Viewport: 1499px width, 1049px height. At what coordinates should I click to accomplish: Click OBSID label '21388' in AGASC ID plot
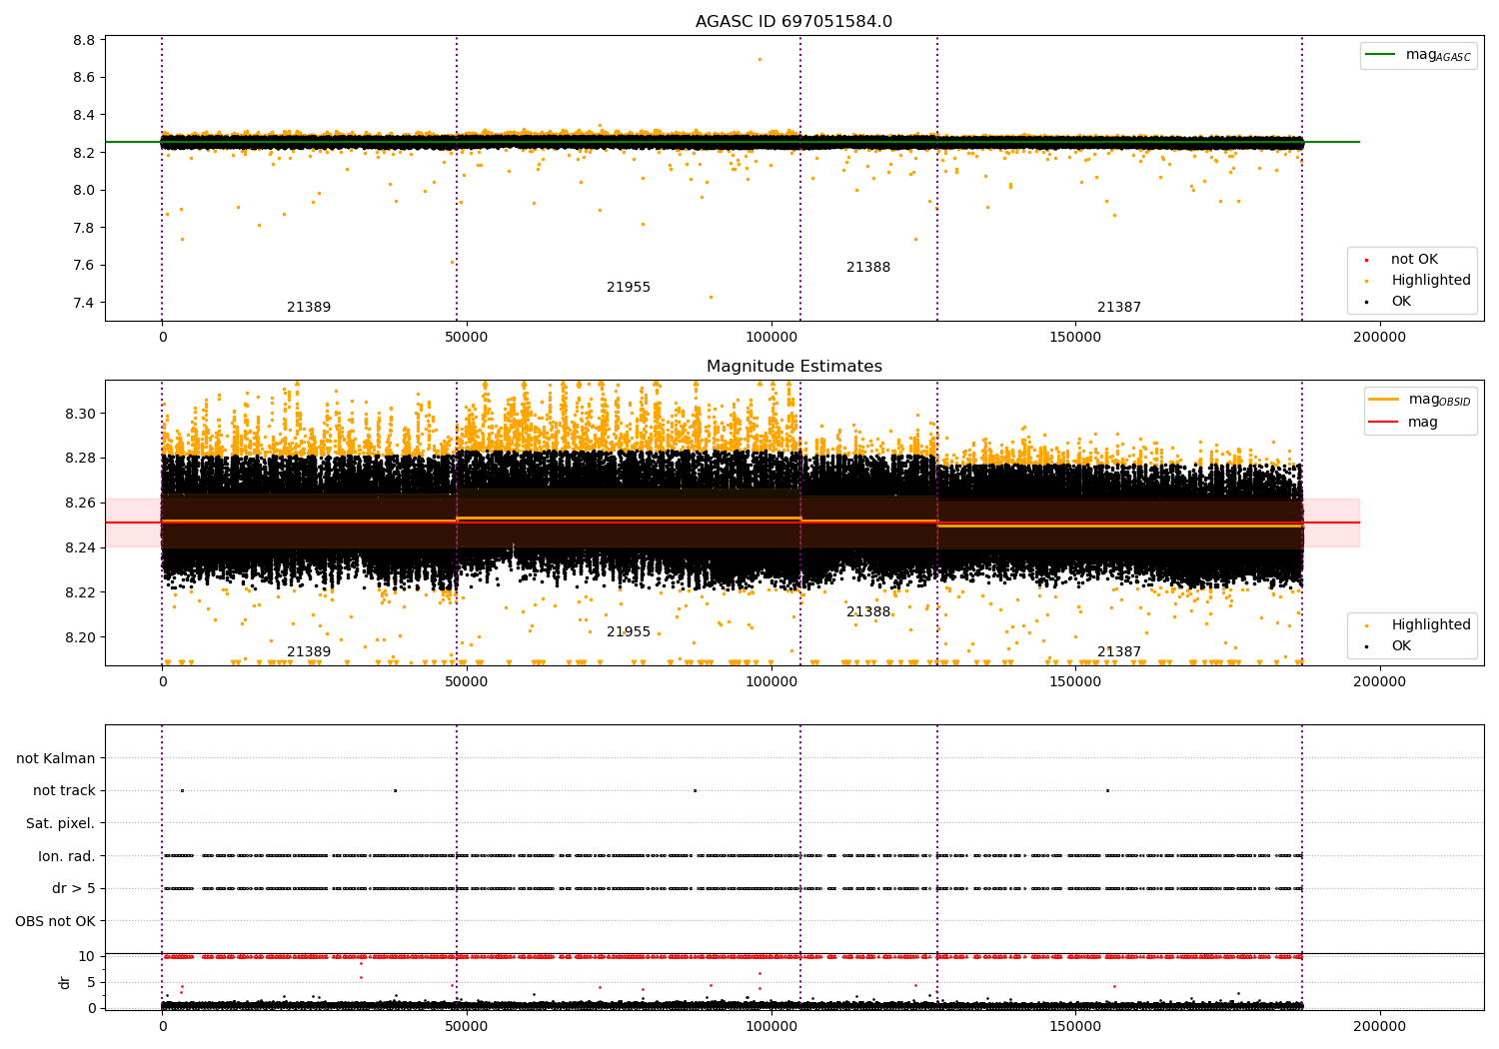(868, 268)
